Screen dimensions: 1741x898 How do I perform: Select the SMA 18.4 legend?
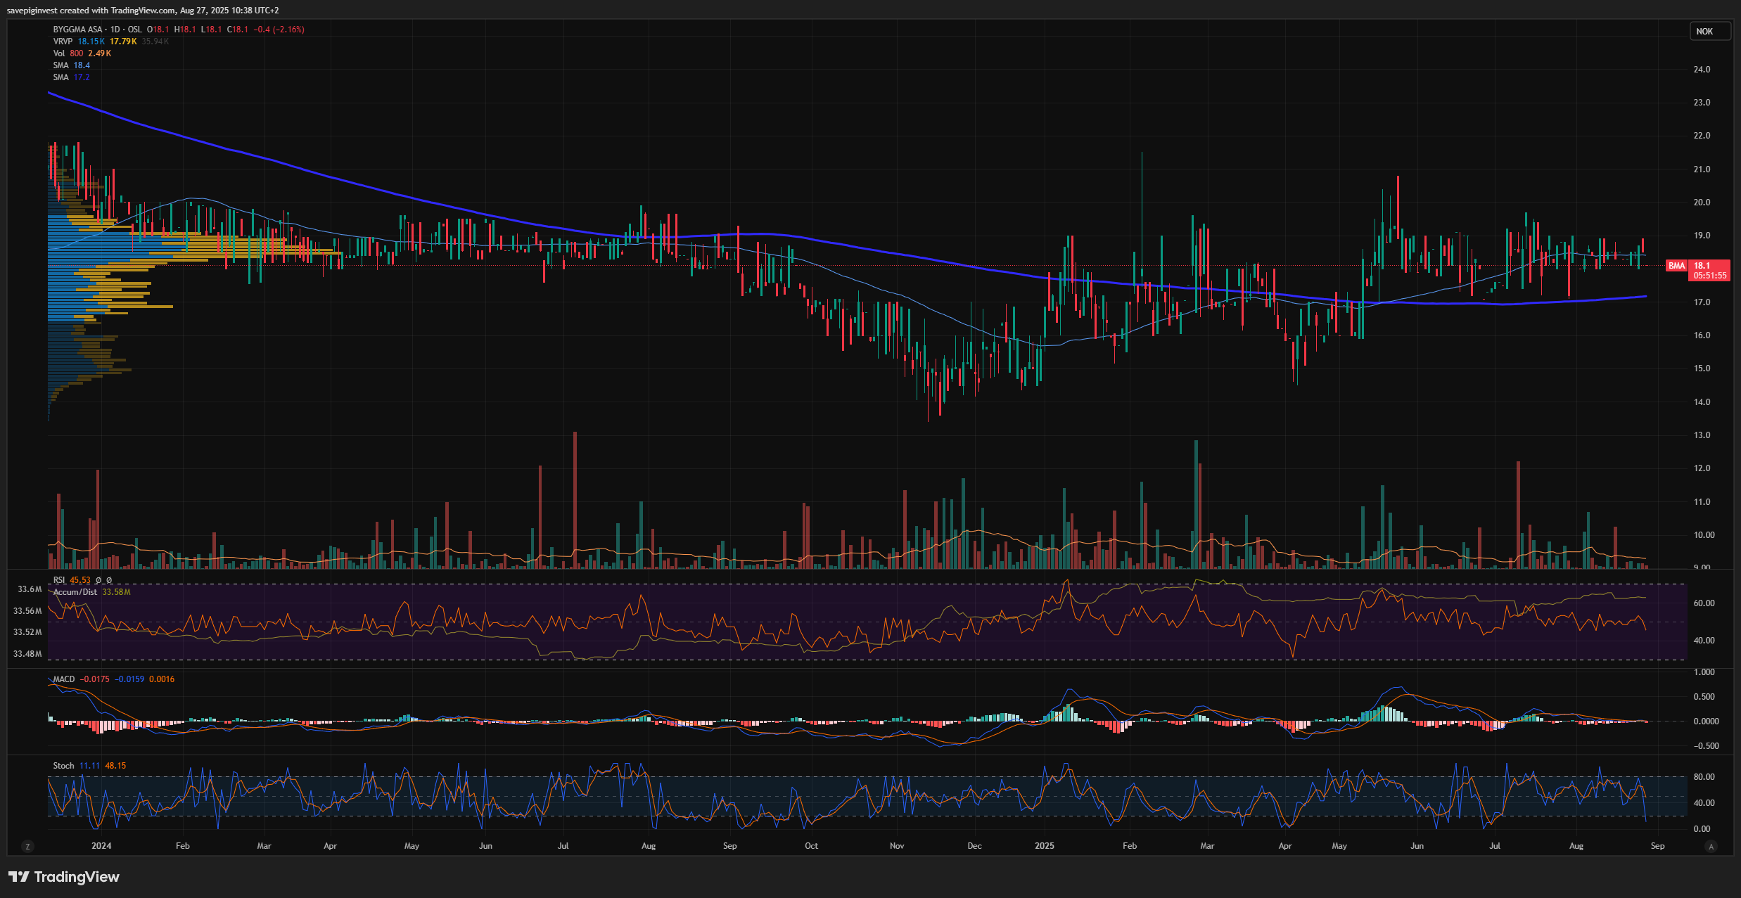71,65
